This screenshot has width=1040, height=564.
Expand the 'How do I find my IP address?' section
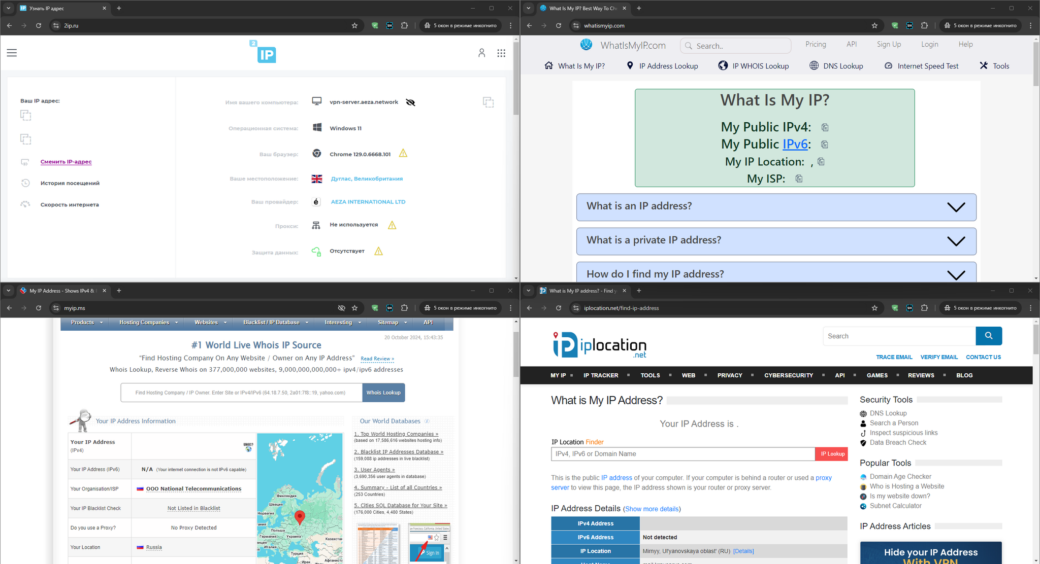[x=775, y=274]
